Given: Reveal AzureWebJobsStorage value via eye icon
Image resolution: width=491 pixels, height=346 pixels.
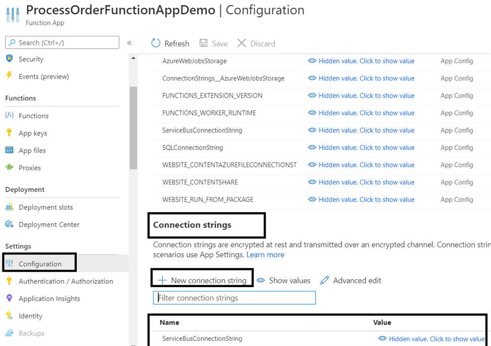Looking at the screenshot, I should [312, 61].
